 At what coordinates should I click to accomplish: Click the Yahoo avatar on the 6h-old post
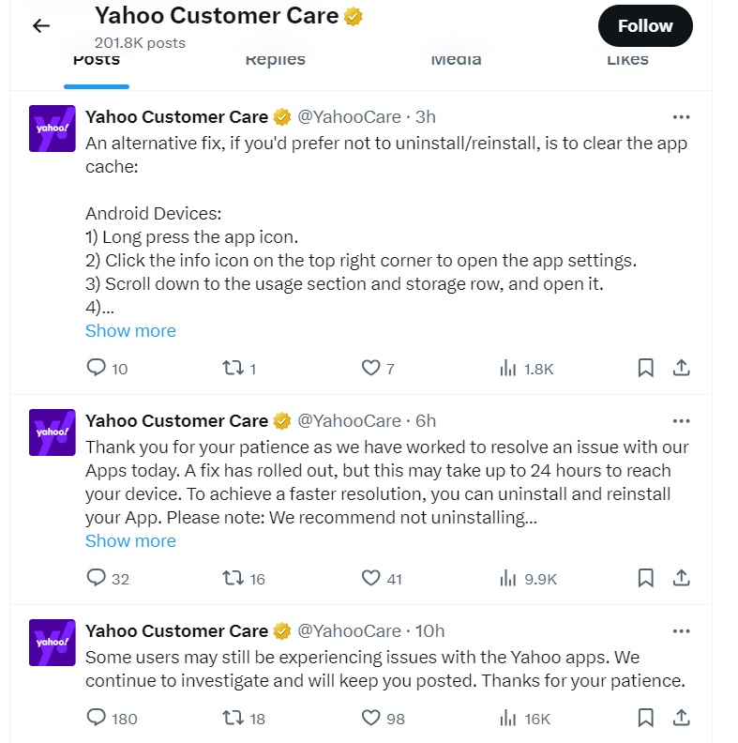point(53,432)
